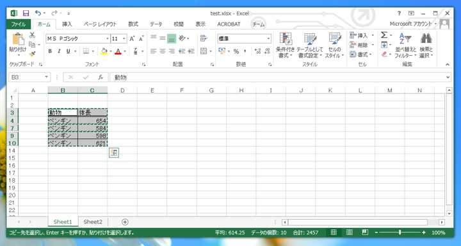Click the AutoSum sigma icon
The width and height of the screenshot is (461, 246).
[384, 35]
